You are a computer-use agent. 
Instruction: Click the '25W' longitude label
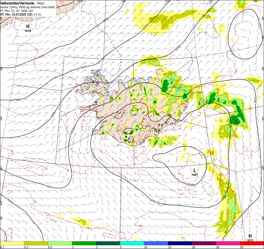(x=80, y=1)
